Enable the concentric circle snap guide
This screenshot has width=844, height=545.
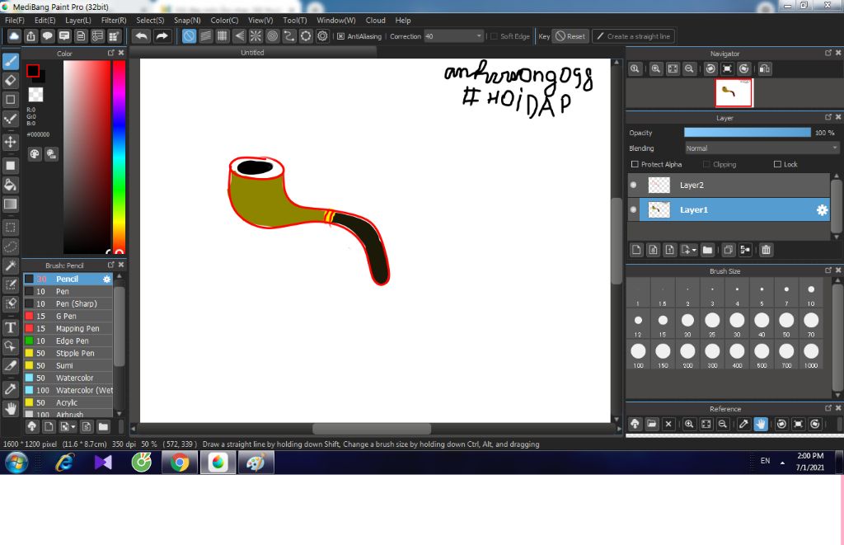(x=272, y=36)
